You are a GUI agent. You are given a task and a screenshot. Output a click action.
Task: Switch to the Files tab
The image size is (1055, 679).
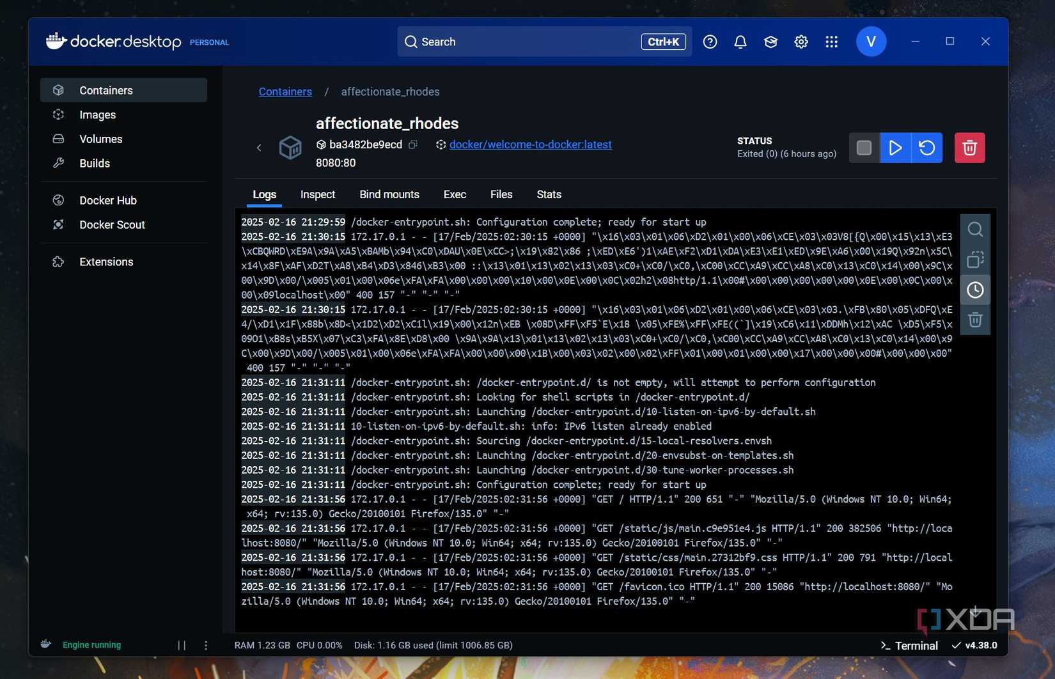point(501,194)
